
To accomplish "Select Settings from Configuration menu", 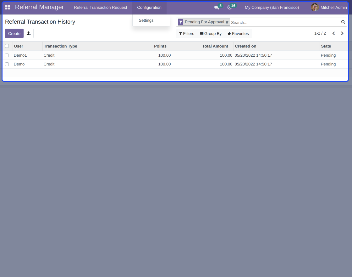I will pos(146,20).
